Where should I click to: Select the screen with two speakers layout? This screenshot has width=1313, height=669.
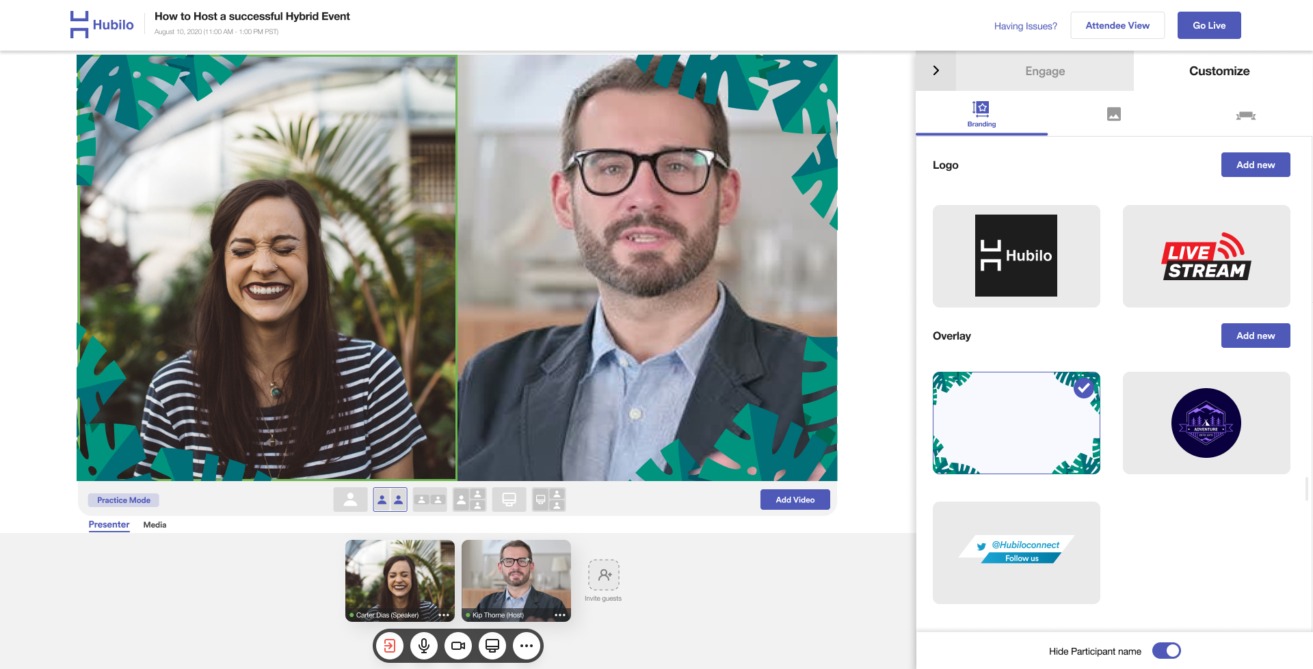coord(548,500)
